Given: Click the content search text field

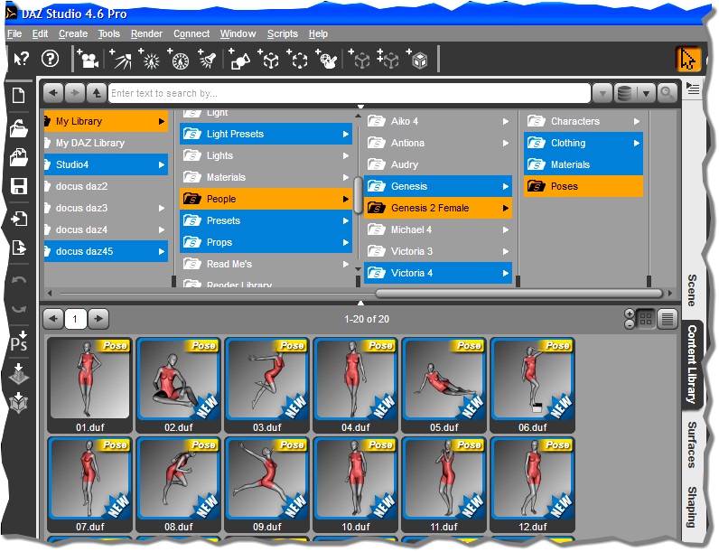Looking at the screenshot, I should coord(350,94).
